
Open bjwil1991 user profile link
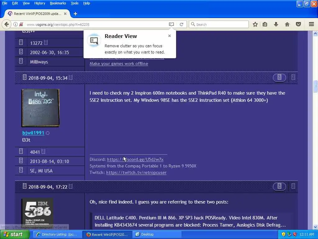(x=33, y=133)
